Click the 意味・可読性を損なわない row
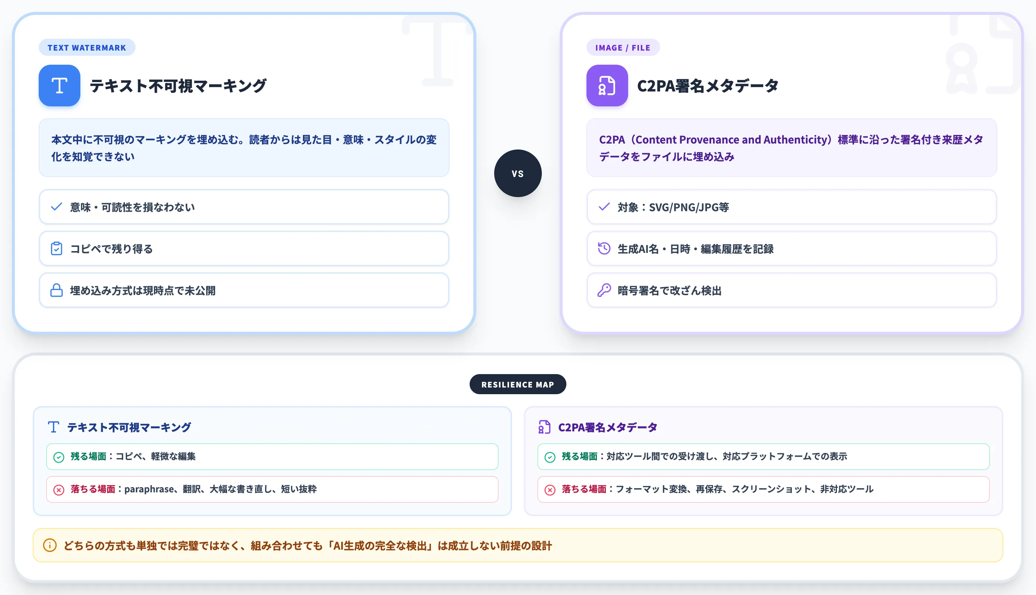The image size is (1036, 595). click(x=244, y=207)
